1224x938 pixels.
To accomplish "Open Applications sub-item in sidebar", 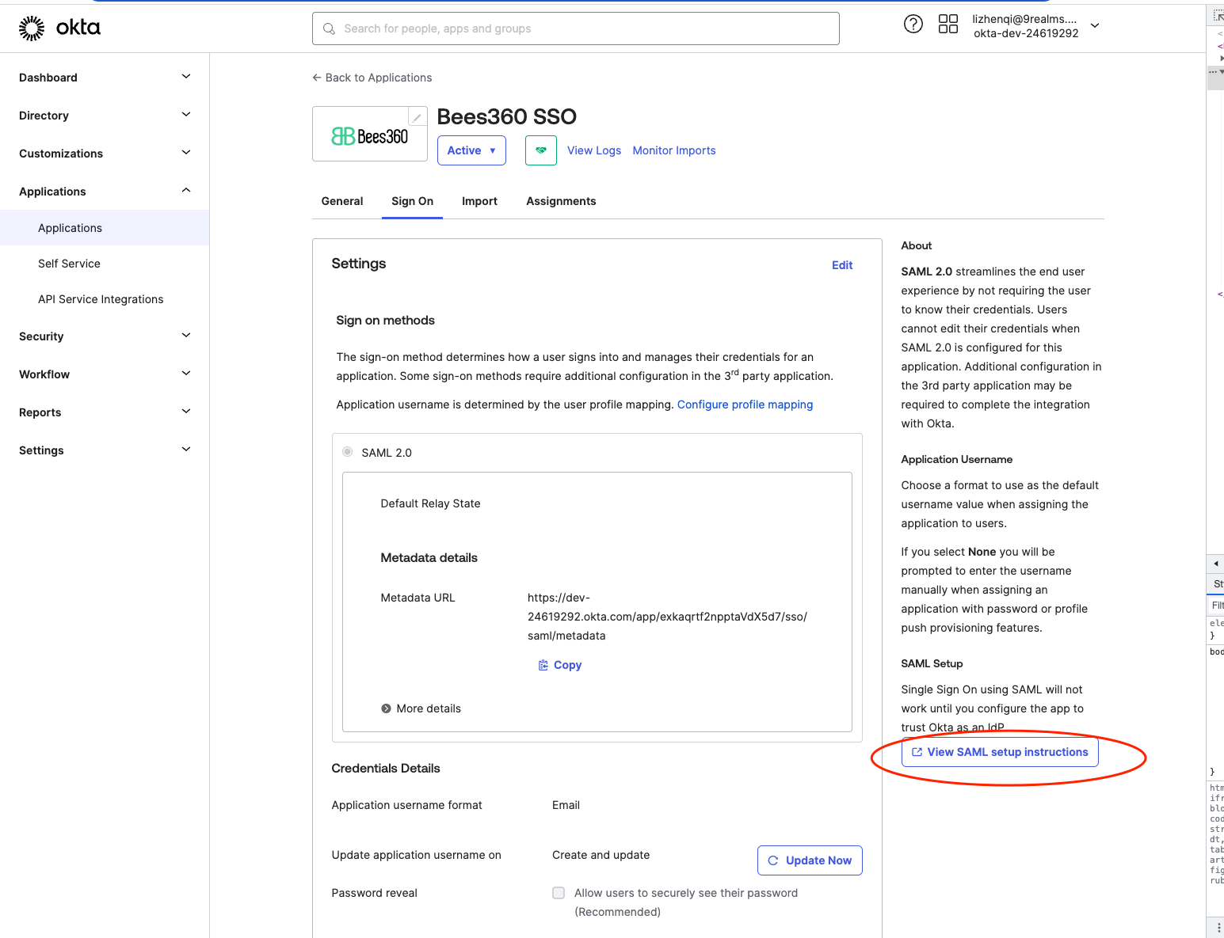I will click(x=105, y=228).
